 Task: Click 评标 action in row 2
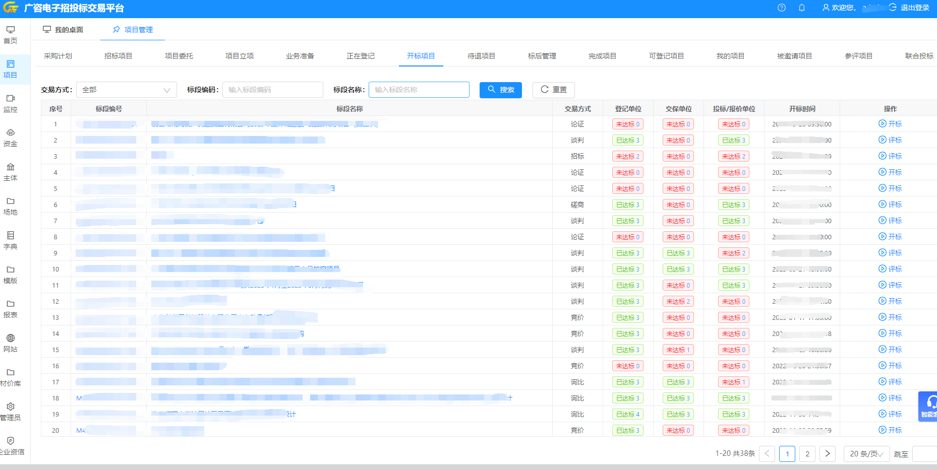point(890,140)
